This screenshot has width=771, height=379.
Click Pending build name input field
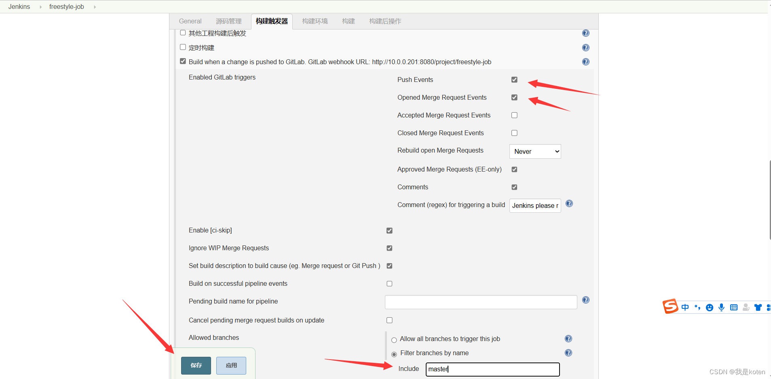481,302
